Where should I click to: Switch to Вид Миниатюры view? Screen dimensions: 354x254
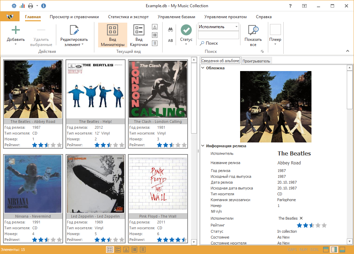tap(113, 35)
